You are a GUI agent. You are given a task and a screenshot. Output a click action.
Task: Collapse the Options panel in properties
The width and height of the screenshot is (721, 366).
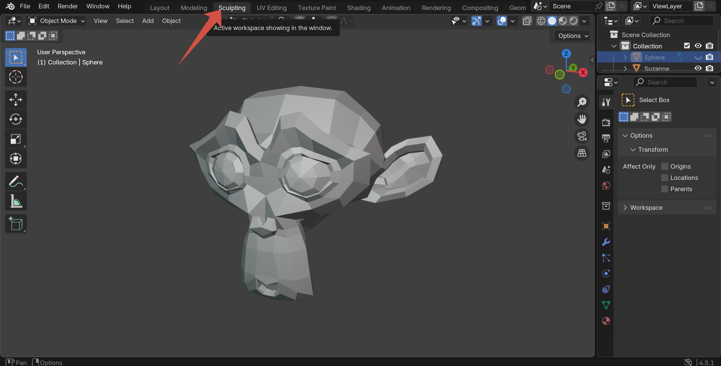pyautogui.click(x=625, y=136)
